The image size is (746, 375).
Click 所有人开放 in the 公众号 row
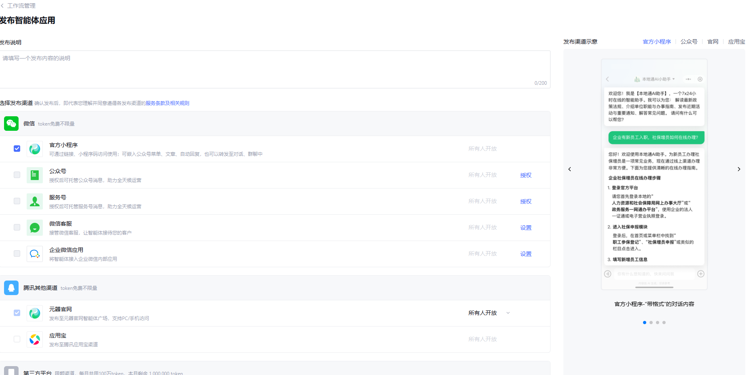(x=483, y=175)
